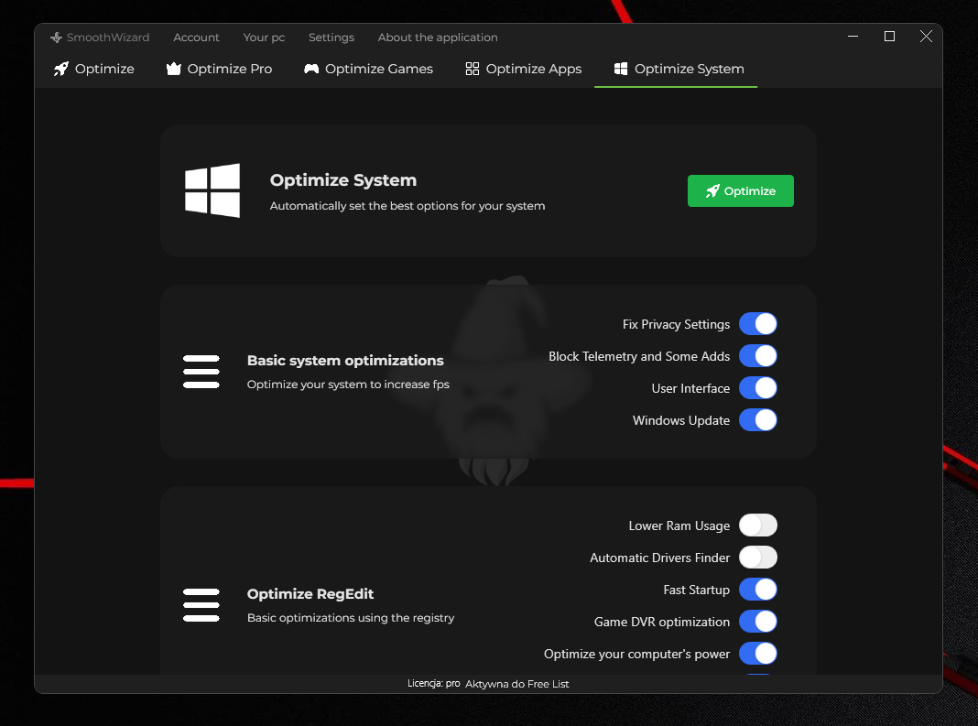Image resolution: width=978 pixels, height=726 pixels.
Task: Click the hamburger icon next to Optimize RegEdit
Action: (x=201, y=604)
